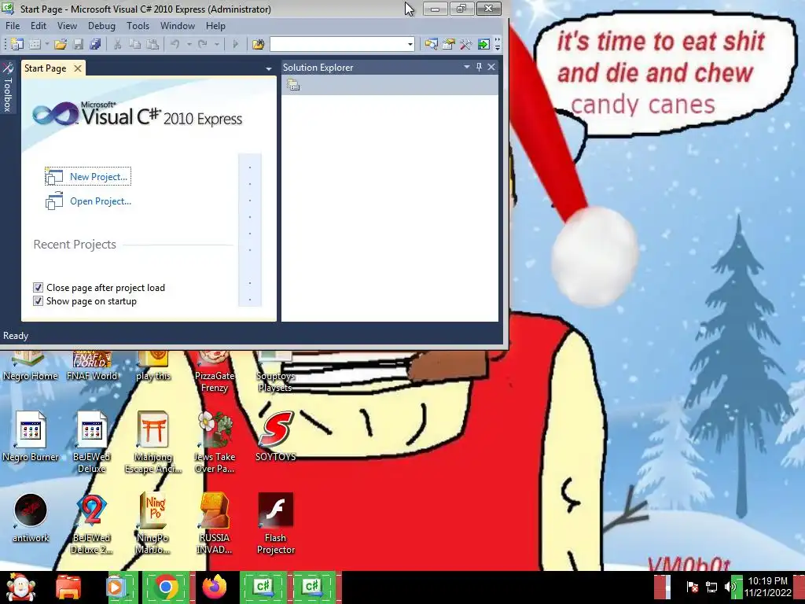
Task: Open the antiwork desktop shortcut
Action: [x=31, y=517]
